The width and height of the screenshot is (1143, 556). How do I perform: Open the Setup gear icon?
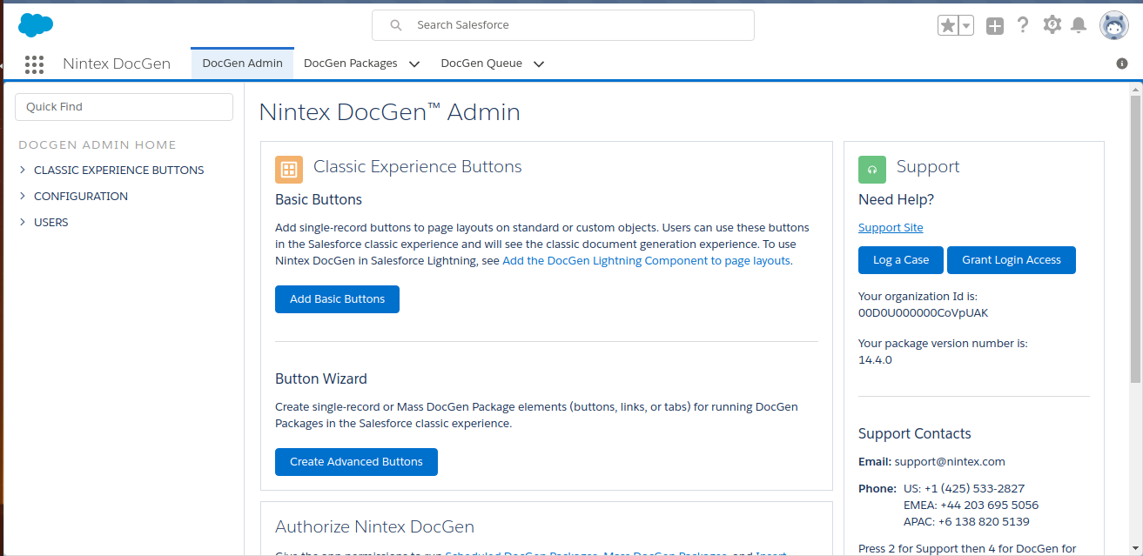(x=1052, y=25)
